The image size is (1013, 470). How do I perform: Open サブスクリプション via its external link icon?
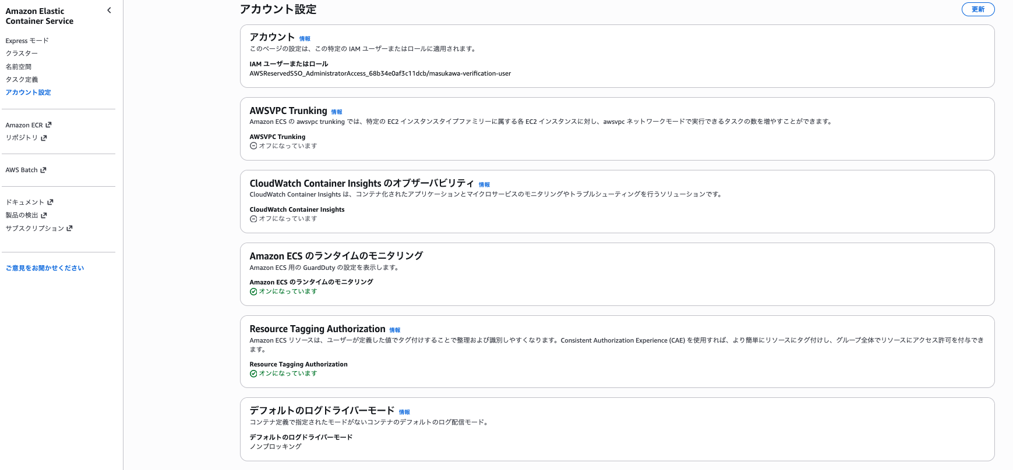69,228
